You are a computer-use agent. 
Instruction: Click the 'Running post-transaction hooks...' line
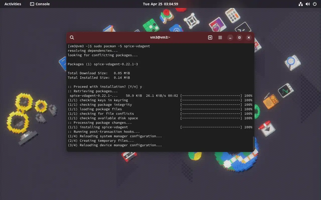pyautogui.click(x=104, y=131)
